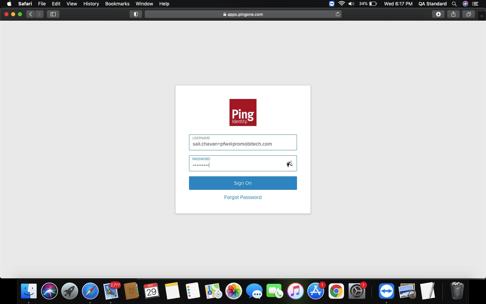The width and height of the screenshot is (486, 304).
Task: Open Launchpad rocket icon
Action: [x=70, y=291]
